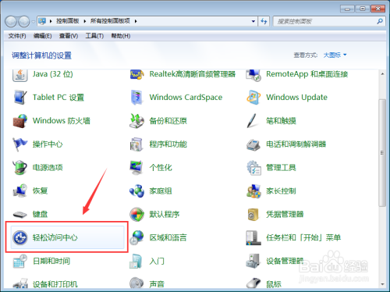Screen dimensions: 390x292
Task: Open the 键盘 keyboard icon
Action: tap(20, 215)
